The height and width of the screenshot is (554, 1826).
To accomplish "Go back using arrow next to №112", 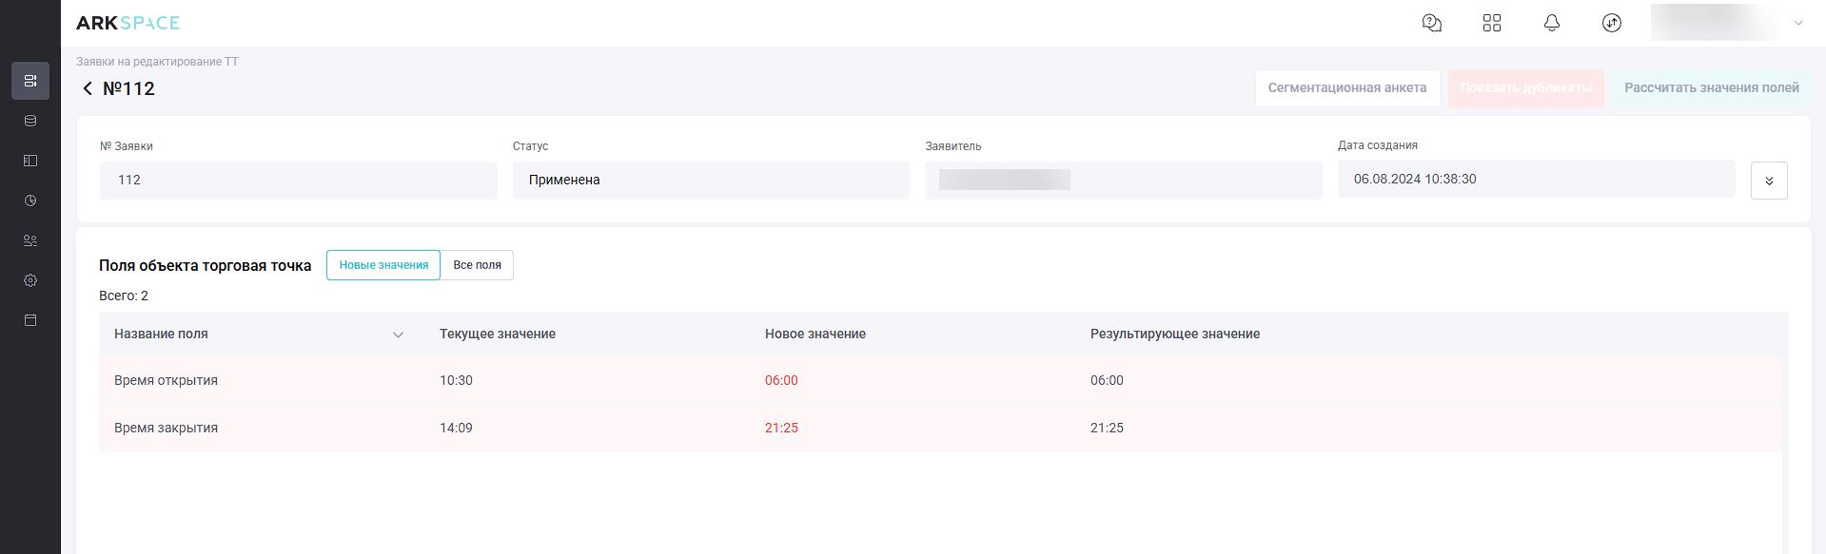I will pos(88,88).
